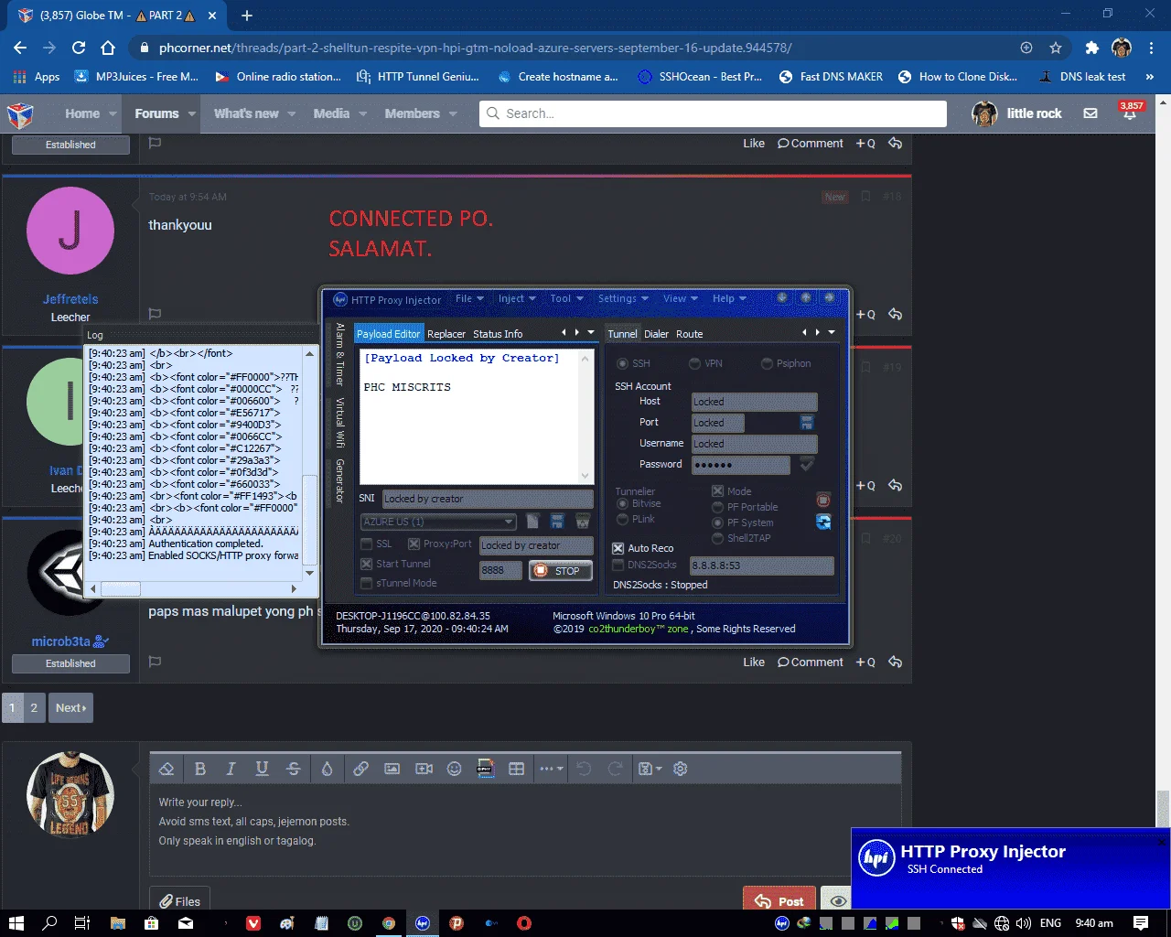Click the HTTP Proxy Injector title logo
Image resolution: width=1171 pixels, height=937 pixels.
pos(340,299)
